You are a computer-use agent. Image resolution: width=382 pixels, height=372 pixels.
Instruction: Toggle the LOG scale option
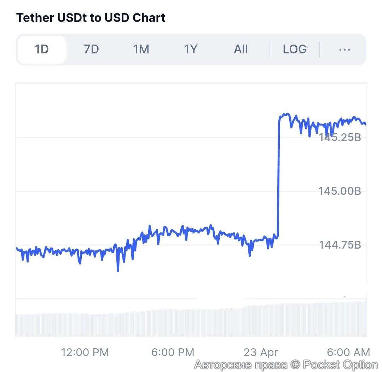[295, 50]
